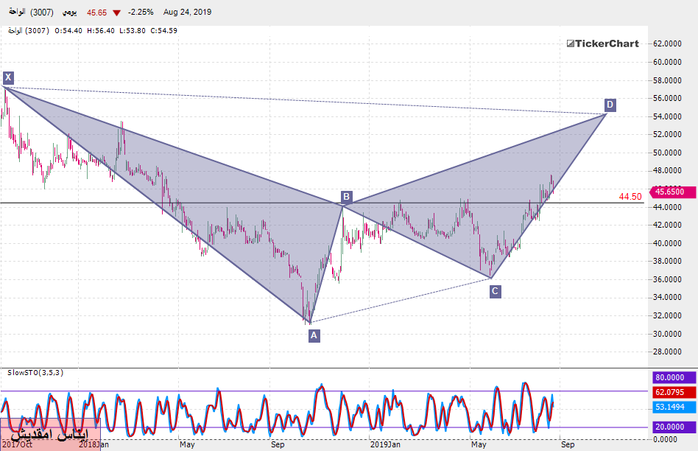Open the SlowSTO(3,5,3) indicator label

pyautogui.click(x=35, y=373)
